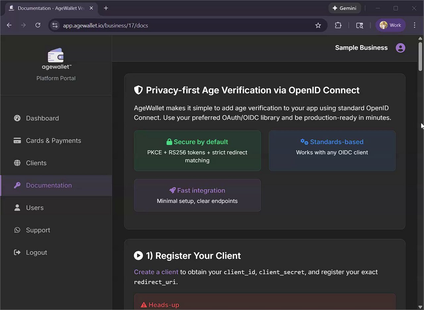Open the purple user profile avatar
Image resolution: width=424 pixels, height=310 pixels.
400,48
